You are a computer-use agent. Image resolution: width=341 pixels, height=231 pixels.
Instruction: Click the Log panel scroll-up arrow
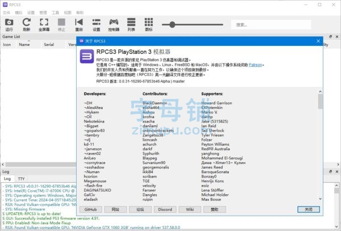point(336,186)
